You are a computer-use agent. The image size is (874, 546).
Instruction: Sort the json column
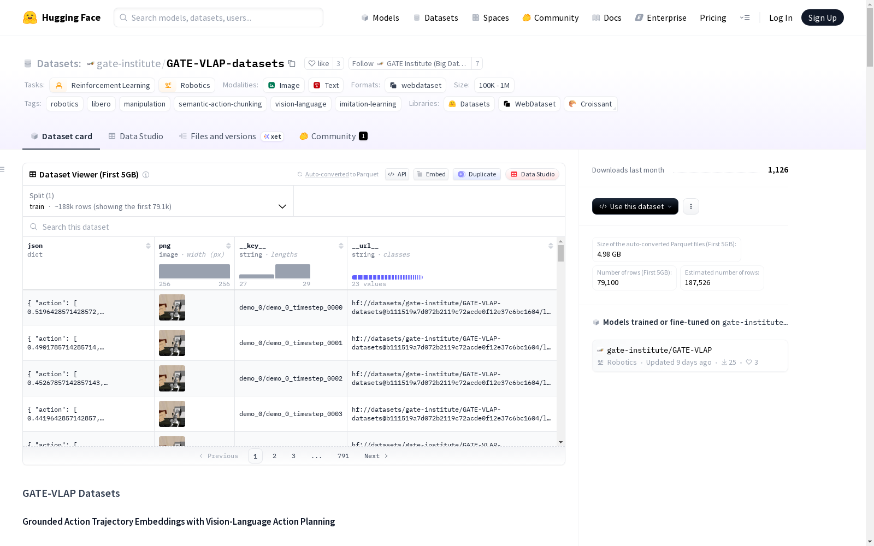coord(148,246)
